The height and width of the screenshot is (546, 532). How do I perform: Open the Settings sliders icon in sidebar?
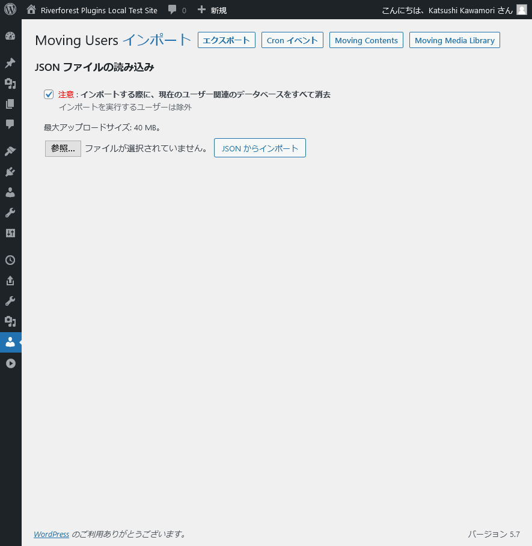[x=10, y=233]
